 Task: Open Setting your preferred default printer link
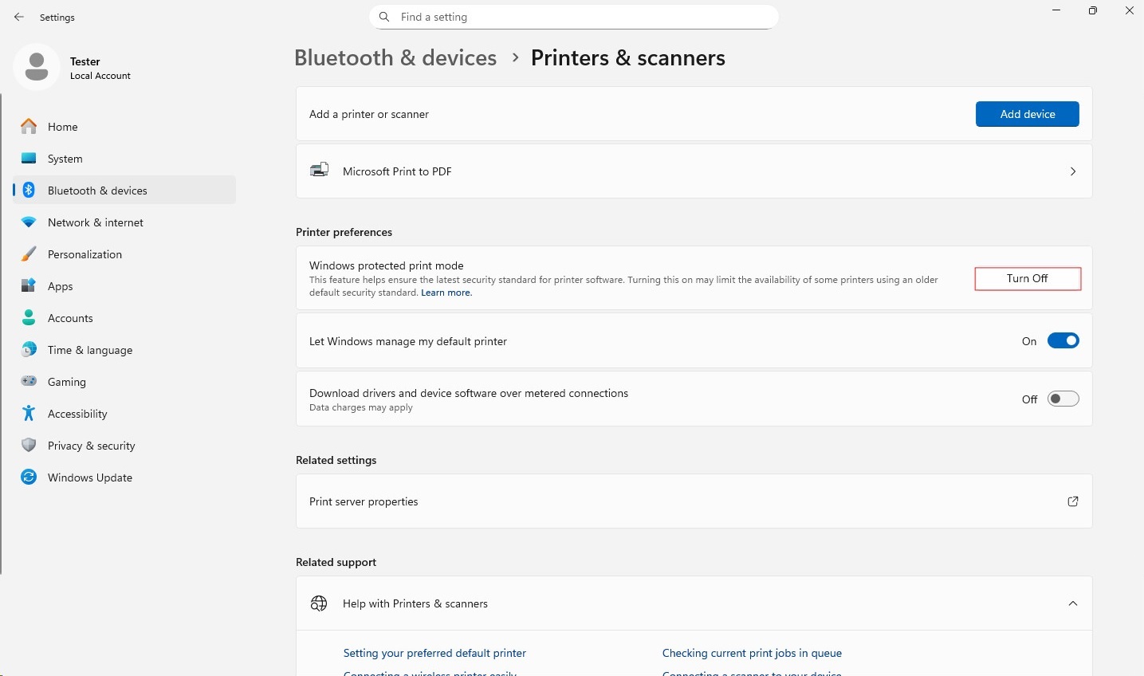point(434,653)
